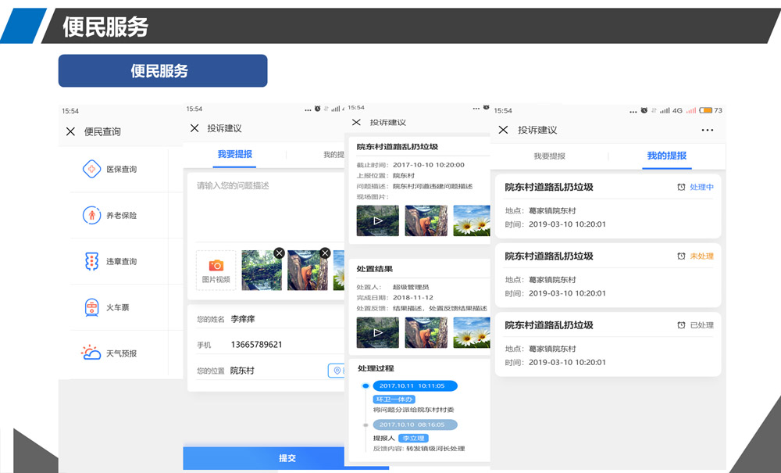Open the report card marked 处理中
This screenshot has width=781, height=473.
pyautogui.click(x=608, y=206)
